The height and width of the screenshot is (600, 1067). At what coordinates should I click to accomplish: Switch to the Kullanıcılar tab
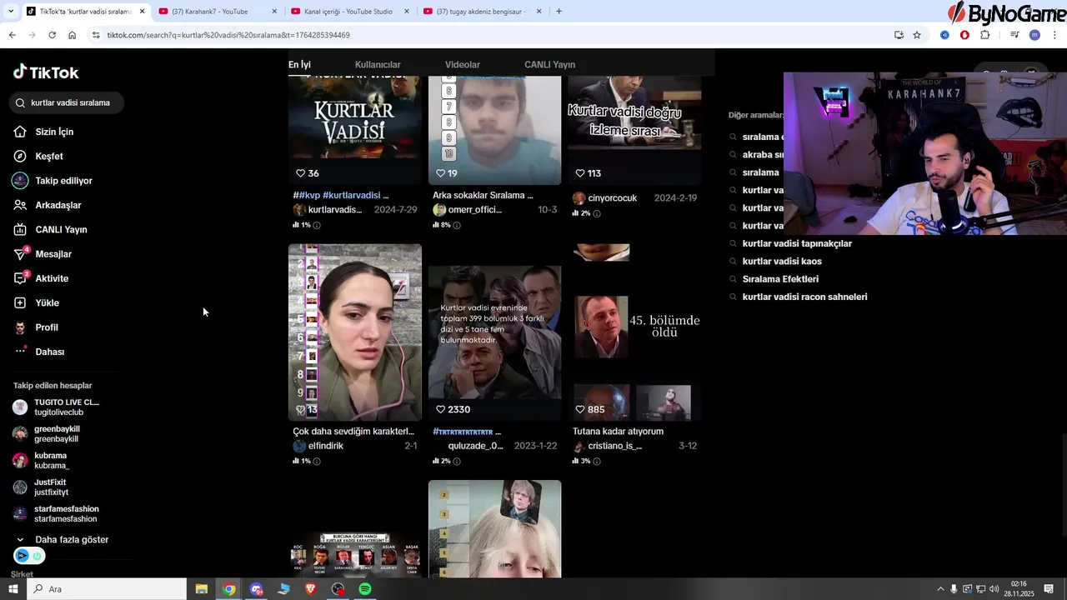378,64
